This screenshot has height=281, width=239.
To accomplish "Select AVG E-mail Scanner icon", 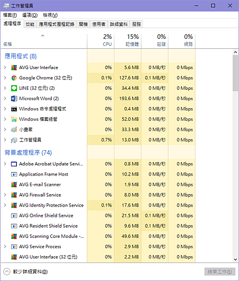I will [x=14, y=185].
